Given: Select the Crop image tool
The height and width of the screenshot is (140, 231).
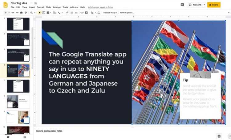Looking at the screenshot, I should [x=92, y=13].
